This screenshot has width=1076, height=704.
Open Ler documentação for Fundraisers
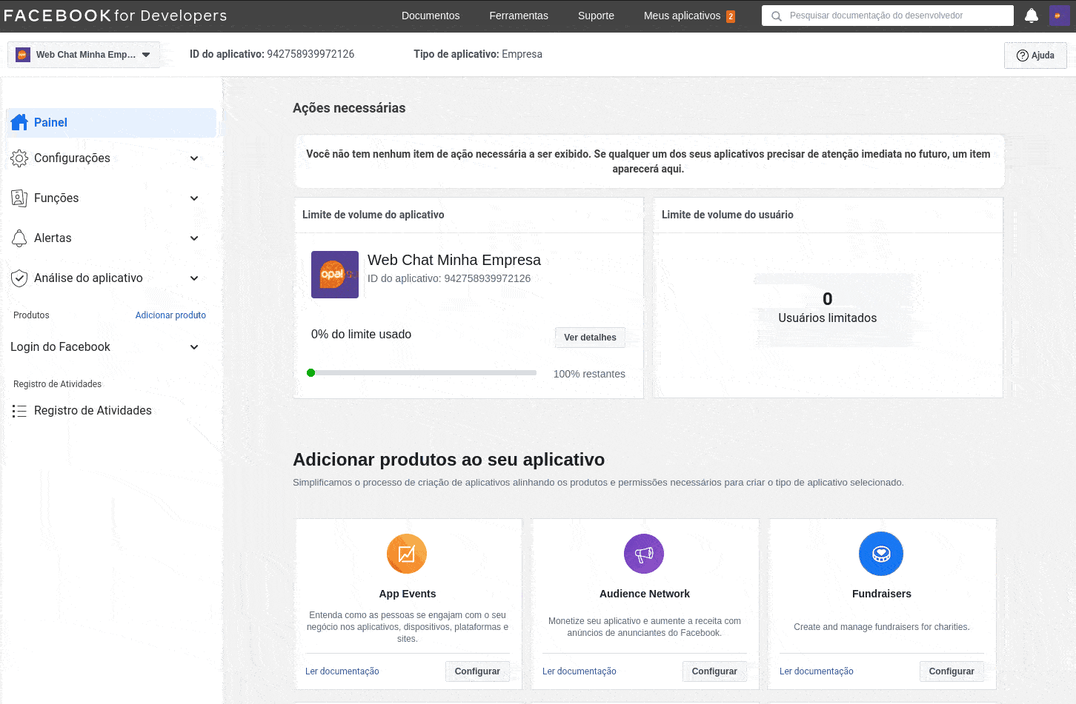pyautogui.click(x=817, y=671)
